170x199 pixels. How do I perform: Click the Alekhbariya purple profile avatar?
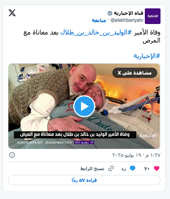[152, 16]
